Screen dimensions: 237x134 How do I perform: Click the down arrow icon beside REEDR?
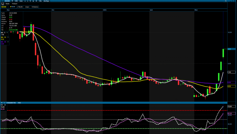pos(12,1)
